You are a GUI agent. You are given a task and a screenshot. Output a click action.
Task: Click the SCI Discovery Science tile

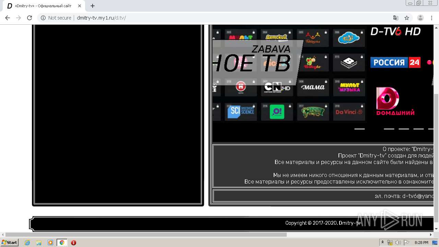tap(241, 112)
